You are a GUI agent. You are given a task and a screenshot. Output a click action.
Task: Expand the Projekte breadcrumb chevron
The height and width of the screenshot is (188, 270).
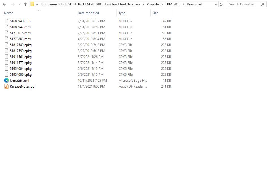[162, 4]
